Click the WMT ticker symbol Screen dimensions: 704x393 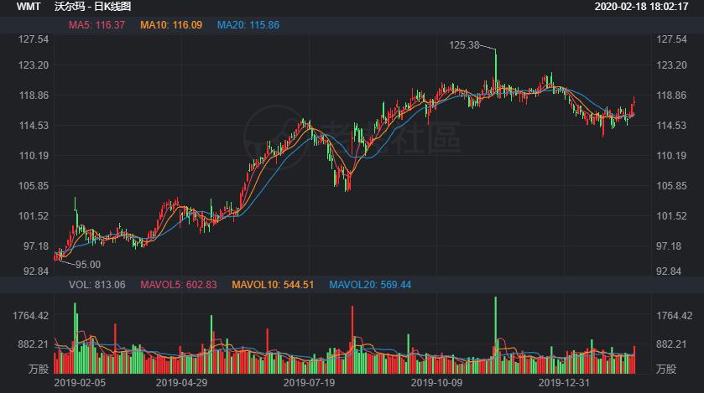pyautogui.click(x=28, y=7)
